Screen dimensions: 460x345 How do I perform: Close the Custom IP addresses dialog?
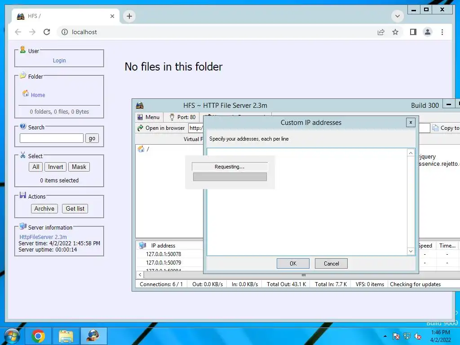pyautogui.click(x=411, y=122)
